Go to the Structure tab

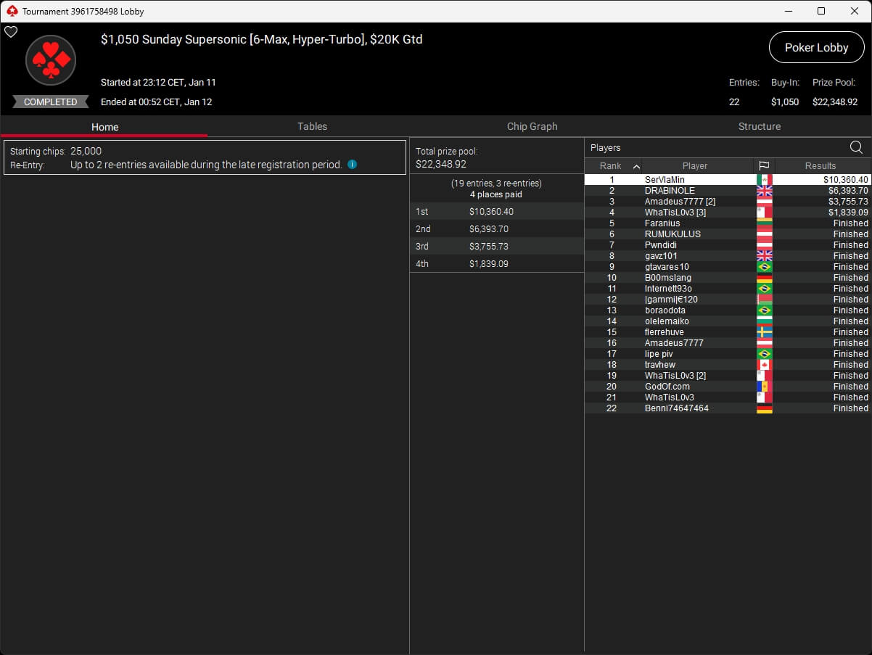pyautogui.click(x=759, y=126)
